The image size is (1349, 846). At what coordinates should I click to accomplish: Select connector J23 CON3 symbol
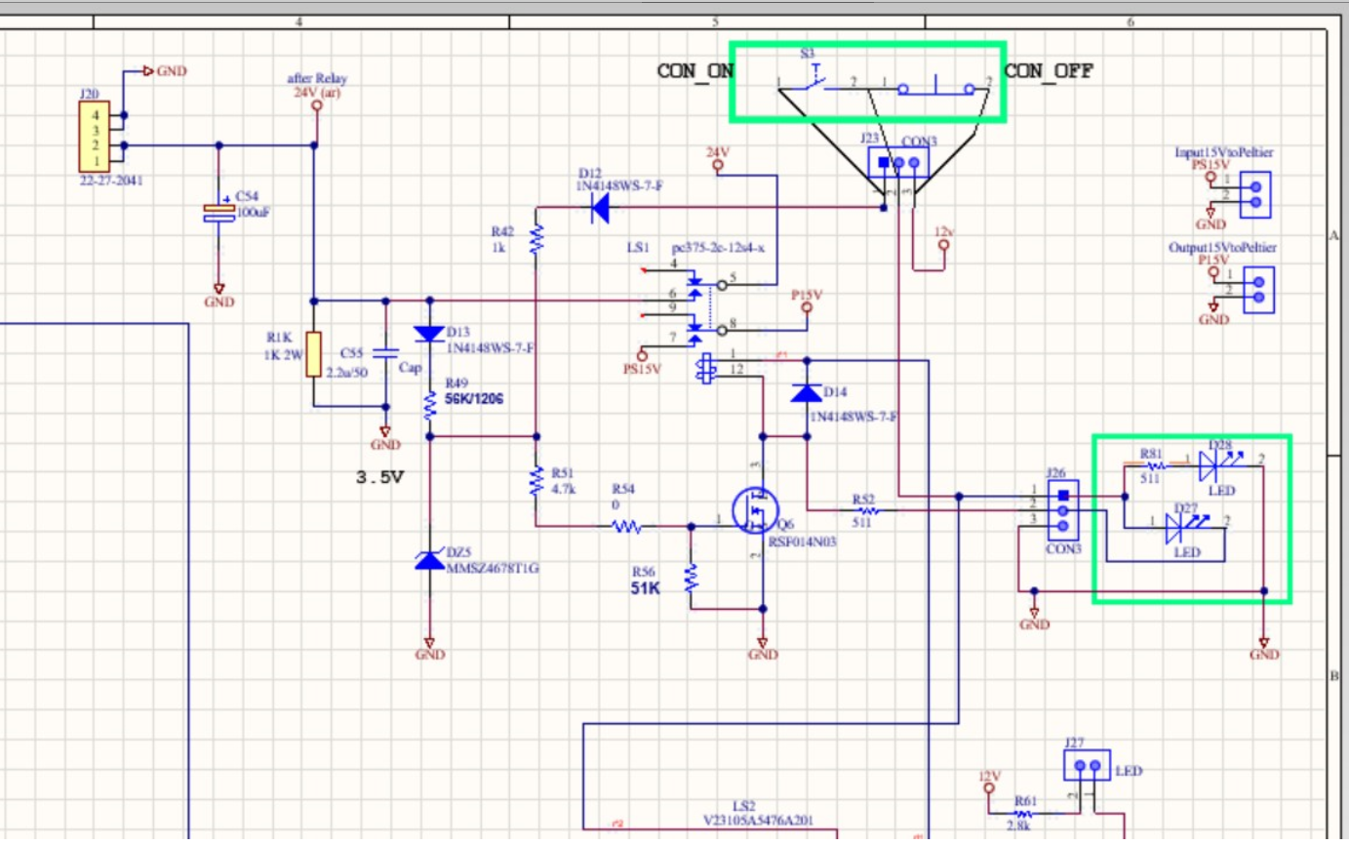pos(898,163)
